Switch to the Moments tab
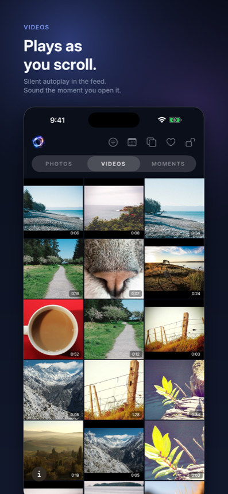Viewport: 228px width, 494px height. (168, 164)
